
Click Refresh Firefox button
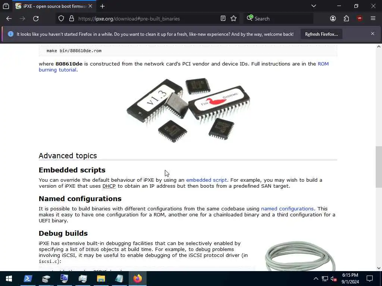(x=321, y=34)
